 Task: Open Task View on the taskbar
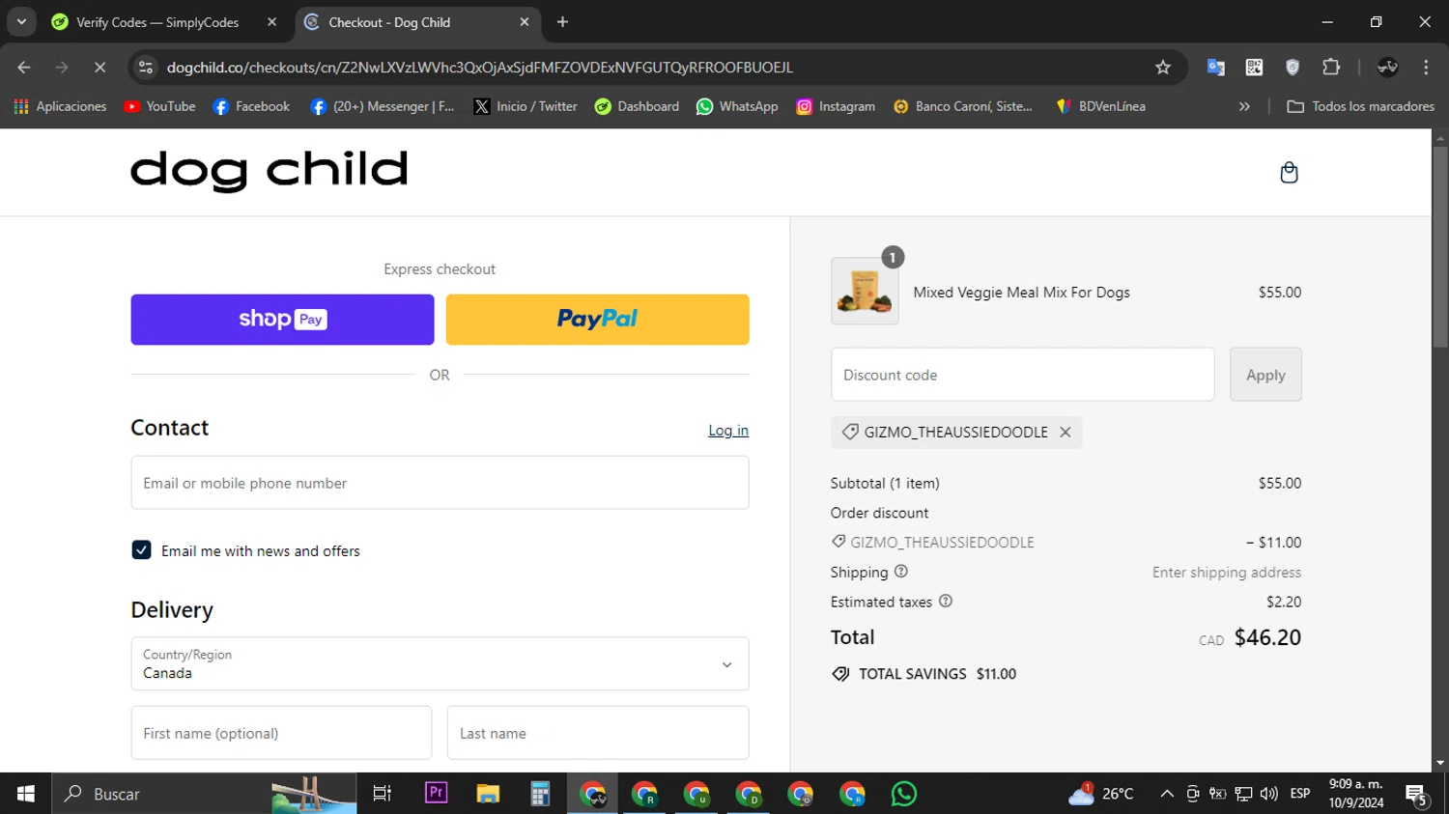(x=383, y=794)
